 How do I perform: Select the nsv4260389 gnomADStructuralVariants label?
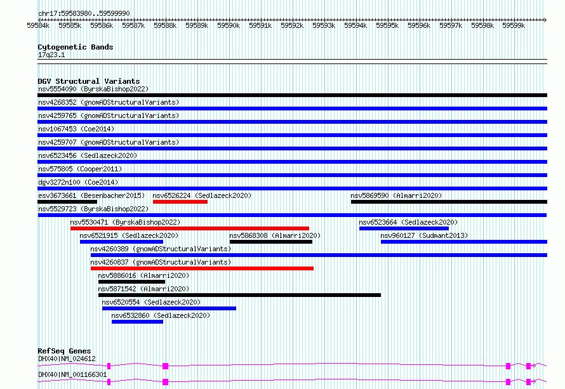[161, 249]
